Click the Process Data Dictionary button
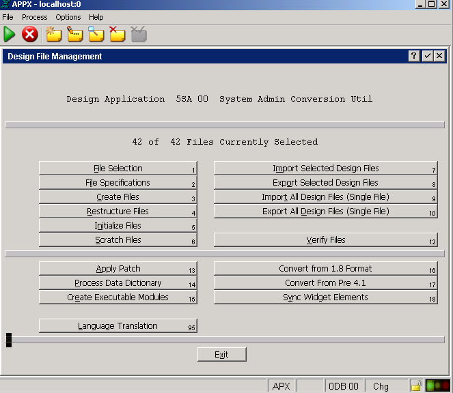453x393 pixels. [x=118, y=282]
